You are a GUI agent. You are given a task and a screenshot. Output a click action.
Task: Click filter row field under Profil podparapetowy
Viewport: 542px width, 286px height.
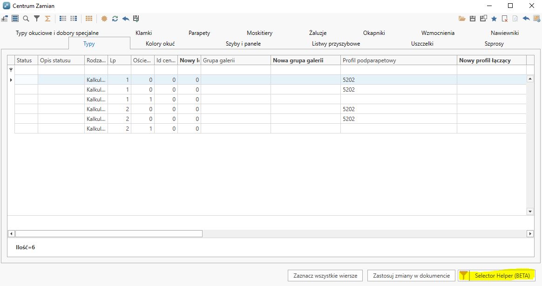pyautogui.click(x=399, y=70)
